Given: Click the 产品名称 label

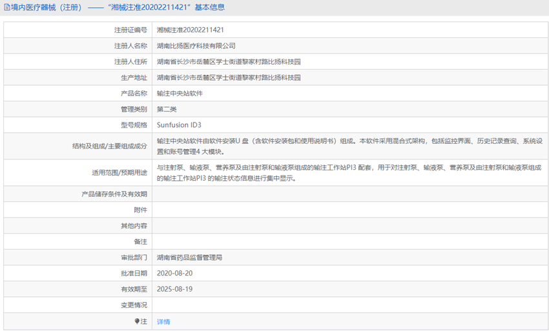Looking at the screenshot, I should (x=134, y=94).
